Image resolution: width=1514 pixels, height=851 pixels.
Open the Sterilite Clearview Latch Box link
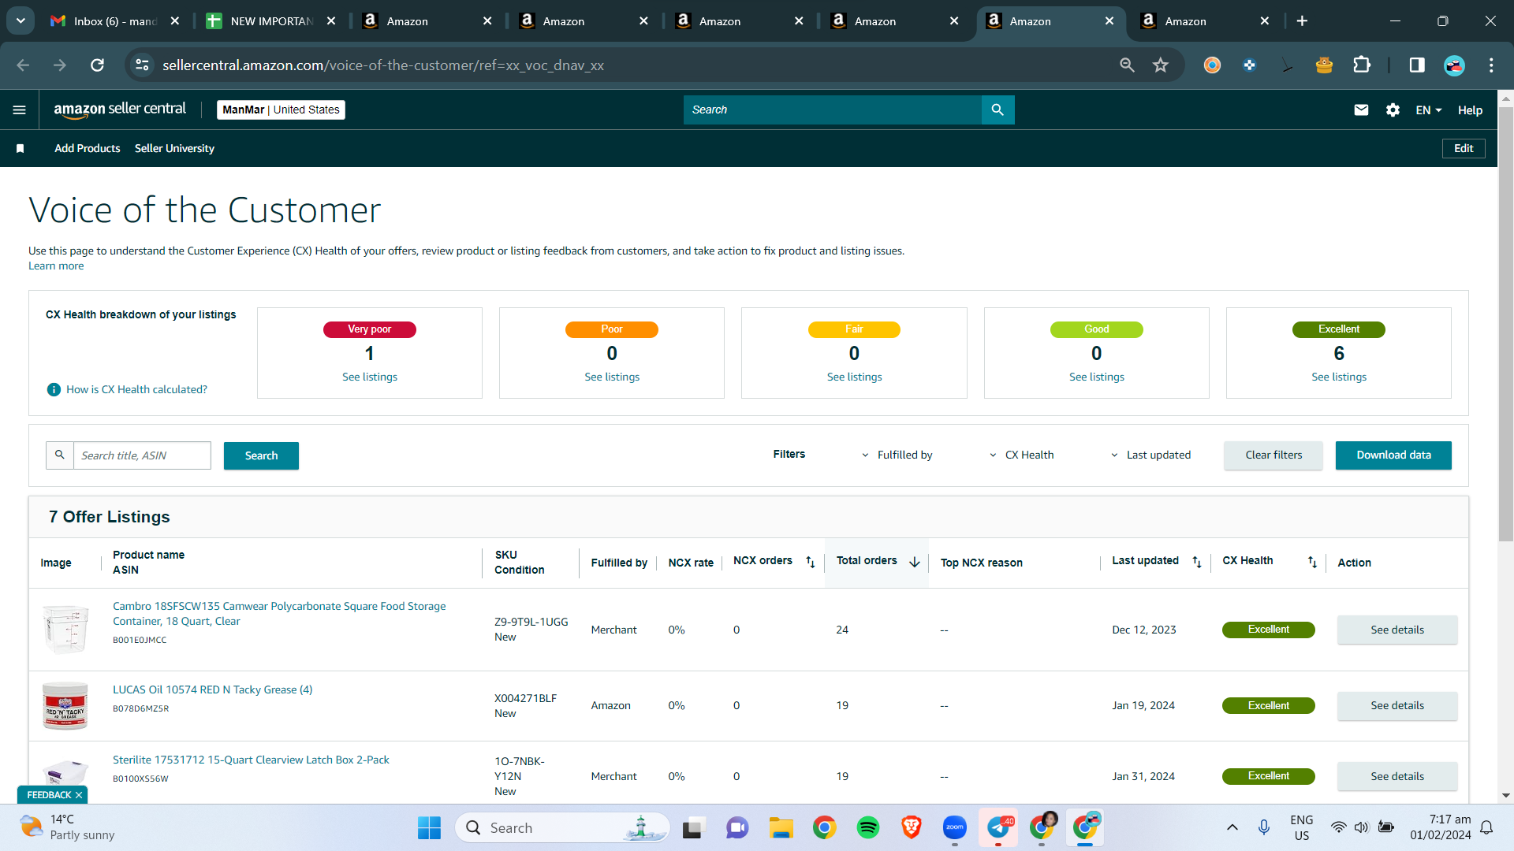click(x=251, y=760)
